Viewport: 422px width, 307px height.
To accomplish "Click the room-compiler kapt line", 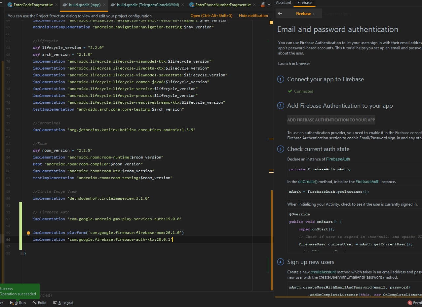I will (x=88, y=164).
